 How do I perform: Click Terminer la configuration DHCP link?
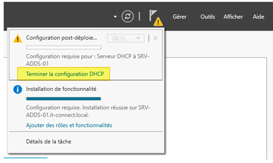pos(65,74)
